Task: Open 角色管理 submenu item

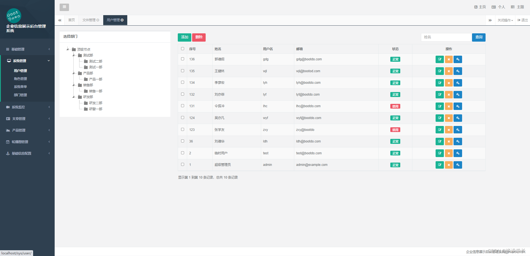Action: (20, 79)
